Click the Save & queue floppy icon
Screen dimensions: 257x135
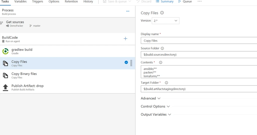coord(105,1)
